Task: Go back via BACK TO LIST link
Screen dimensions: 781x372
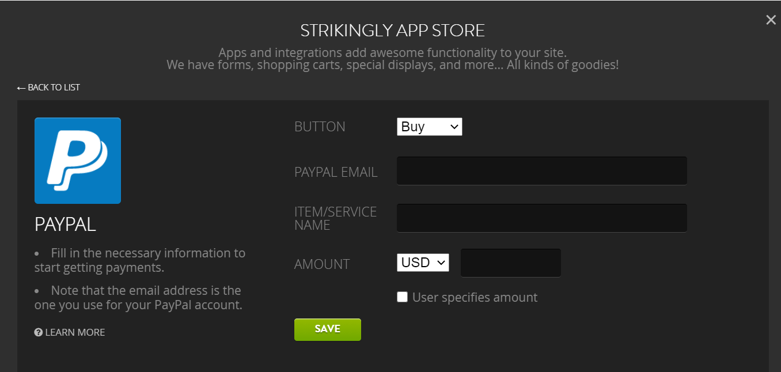Action: coord(48,88)
